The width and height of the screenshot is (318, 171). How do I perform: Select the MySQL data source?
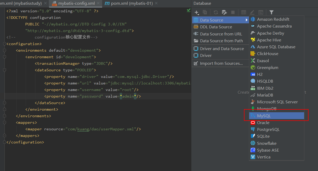(277, 116)
